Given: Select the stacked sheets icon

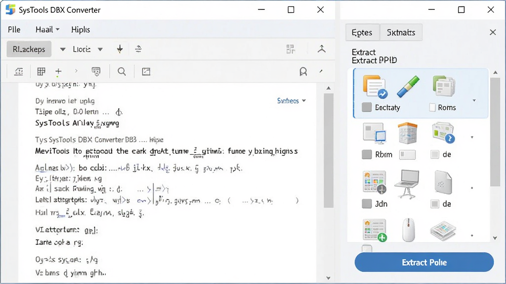Looking at the screenshot, I should [443, 231].
